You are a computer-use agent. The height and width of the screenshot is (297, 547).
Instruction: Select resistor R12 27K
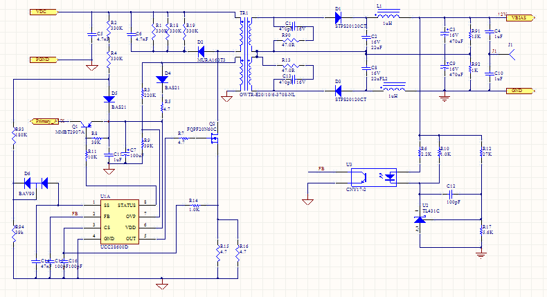tap(481, 152)
